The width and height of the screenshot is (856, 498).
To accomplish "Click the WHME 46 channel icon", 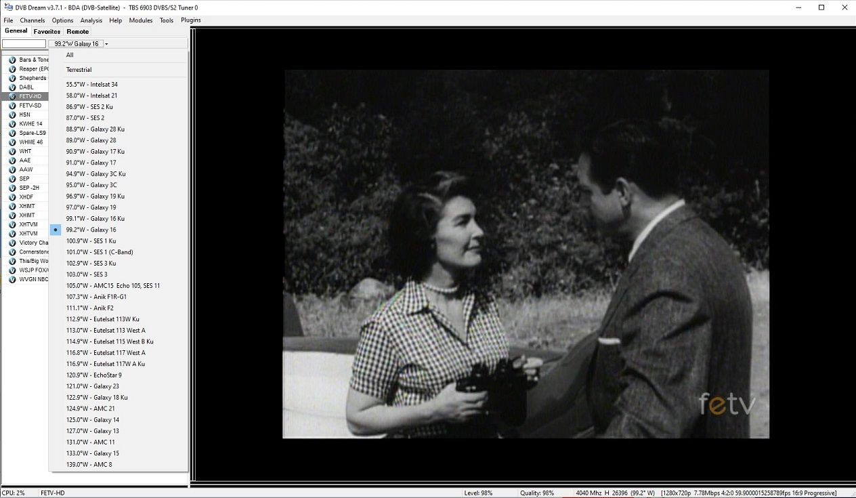I will (x=12, y=142).
